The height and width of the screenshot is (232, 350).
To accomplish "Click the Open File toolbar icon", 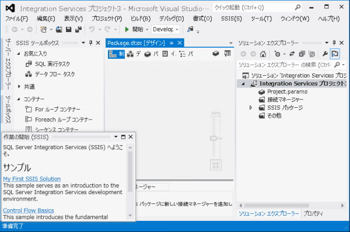I will tap(59, 30).
